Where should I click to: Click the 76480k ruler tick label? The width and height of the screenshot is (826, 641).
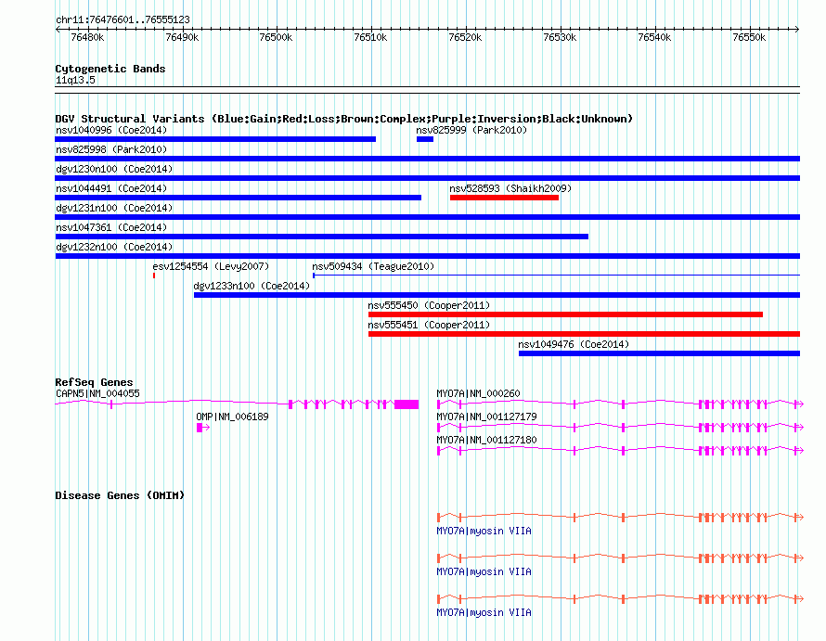[87, 37]
